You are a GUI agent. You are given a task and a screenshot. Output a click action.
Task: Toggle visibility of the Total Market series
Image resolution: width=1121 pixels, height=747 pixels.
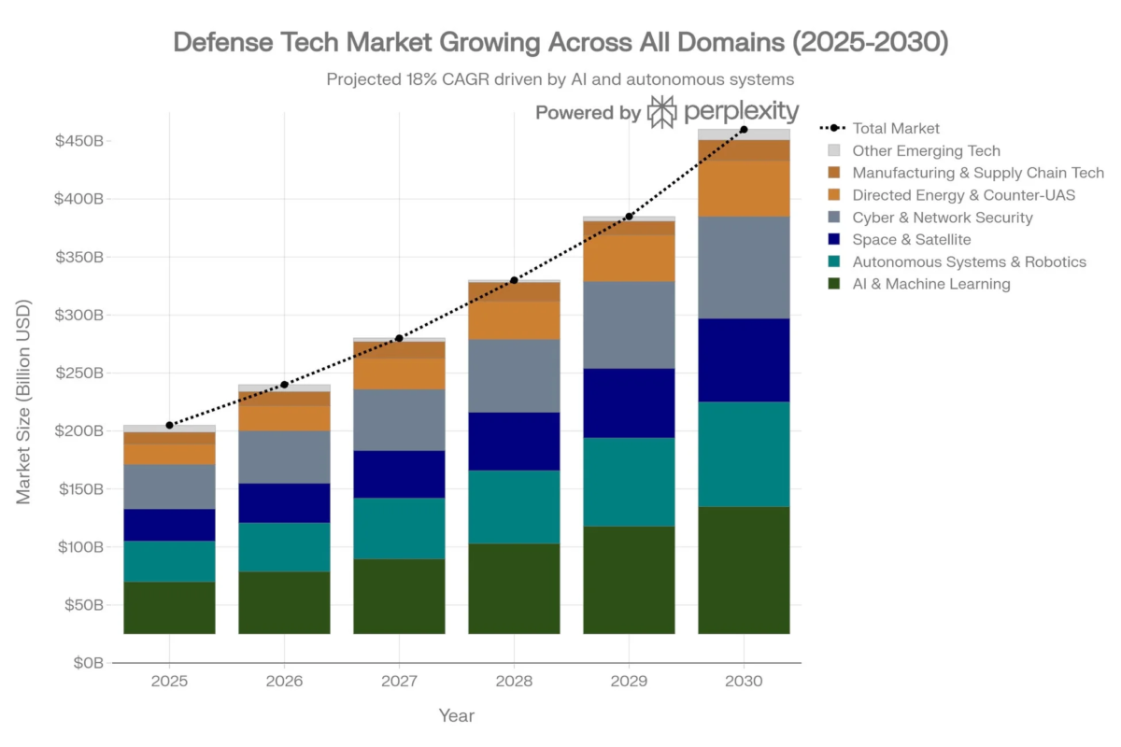click(897, 128)
